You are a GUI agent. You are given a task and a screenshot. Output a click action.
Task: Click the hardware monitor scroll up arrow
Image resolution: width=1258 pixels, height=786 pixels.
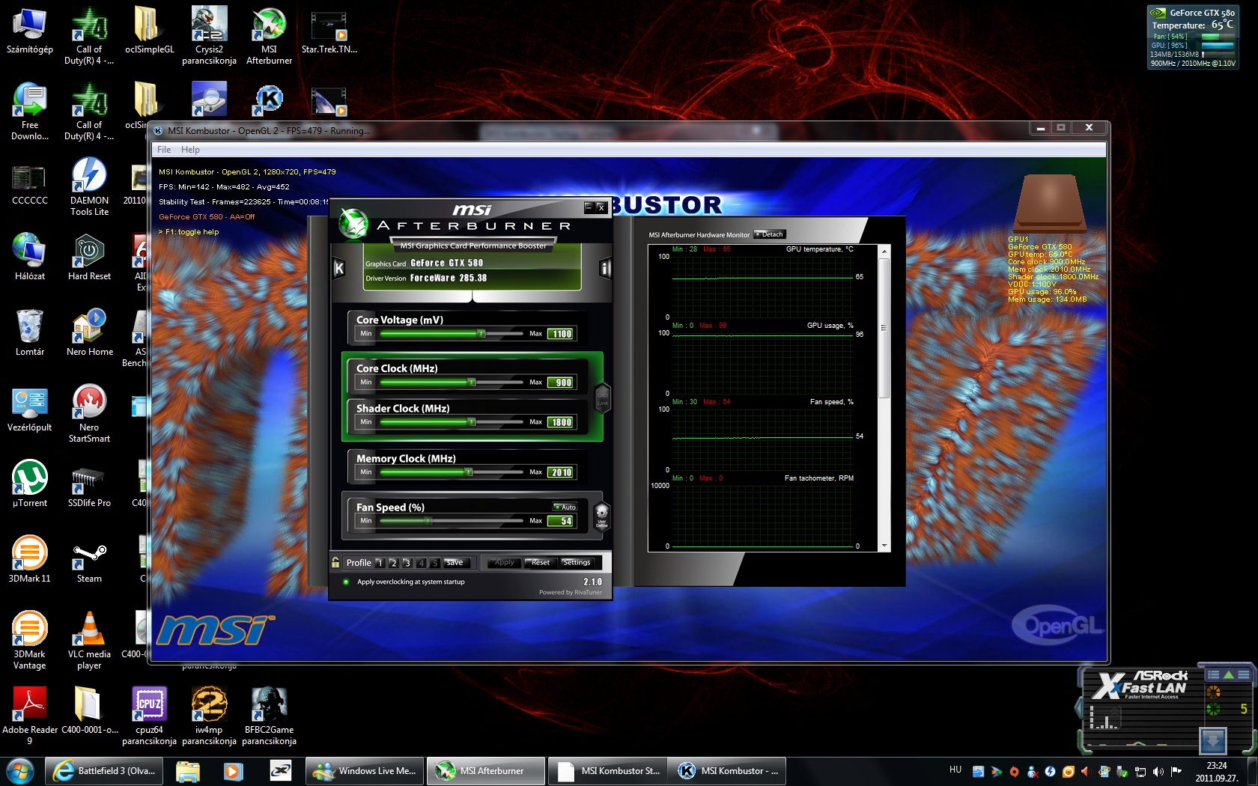(884, 252)
